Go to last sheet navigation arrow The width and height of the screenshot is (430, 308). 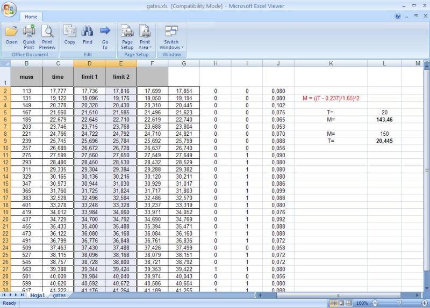point(22,295)
